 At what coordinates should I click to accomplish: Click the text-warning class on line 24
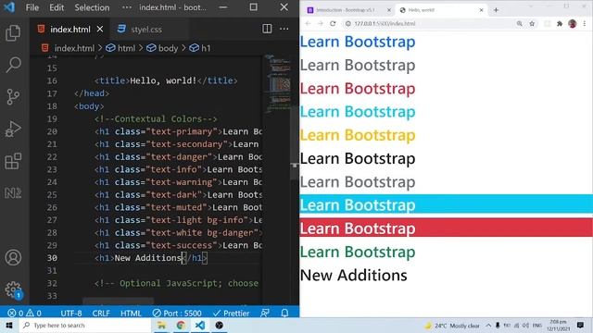coord(182,182)
